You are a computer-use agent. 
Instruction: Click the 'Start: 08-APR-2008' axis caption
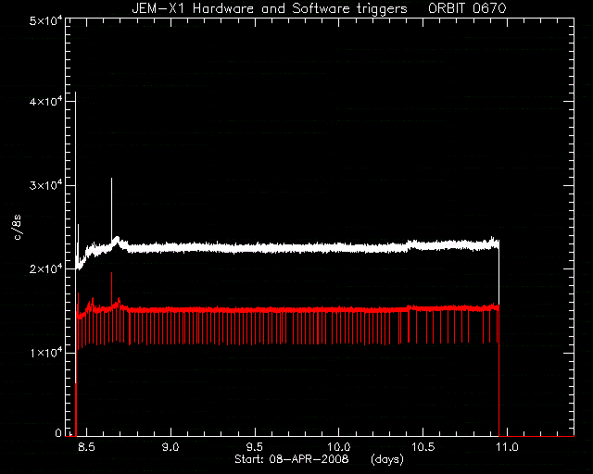coord(292,459)
